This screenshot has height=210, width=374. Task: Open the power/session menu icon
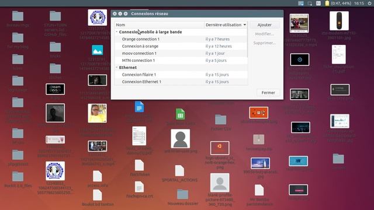(x=369, y=3)
